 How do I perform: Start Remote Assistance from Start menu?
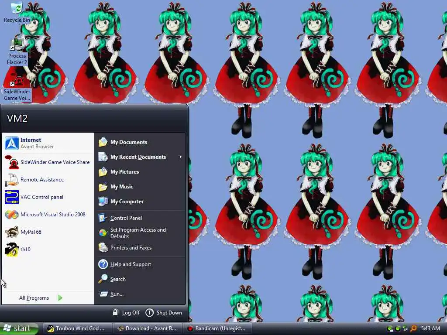tap(48, 180)
